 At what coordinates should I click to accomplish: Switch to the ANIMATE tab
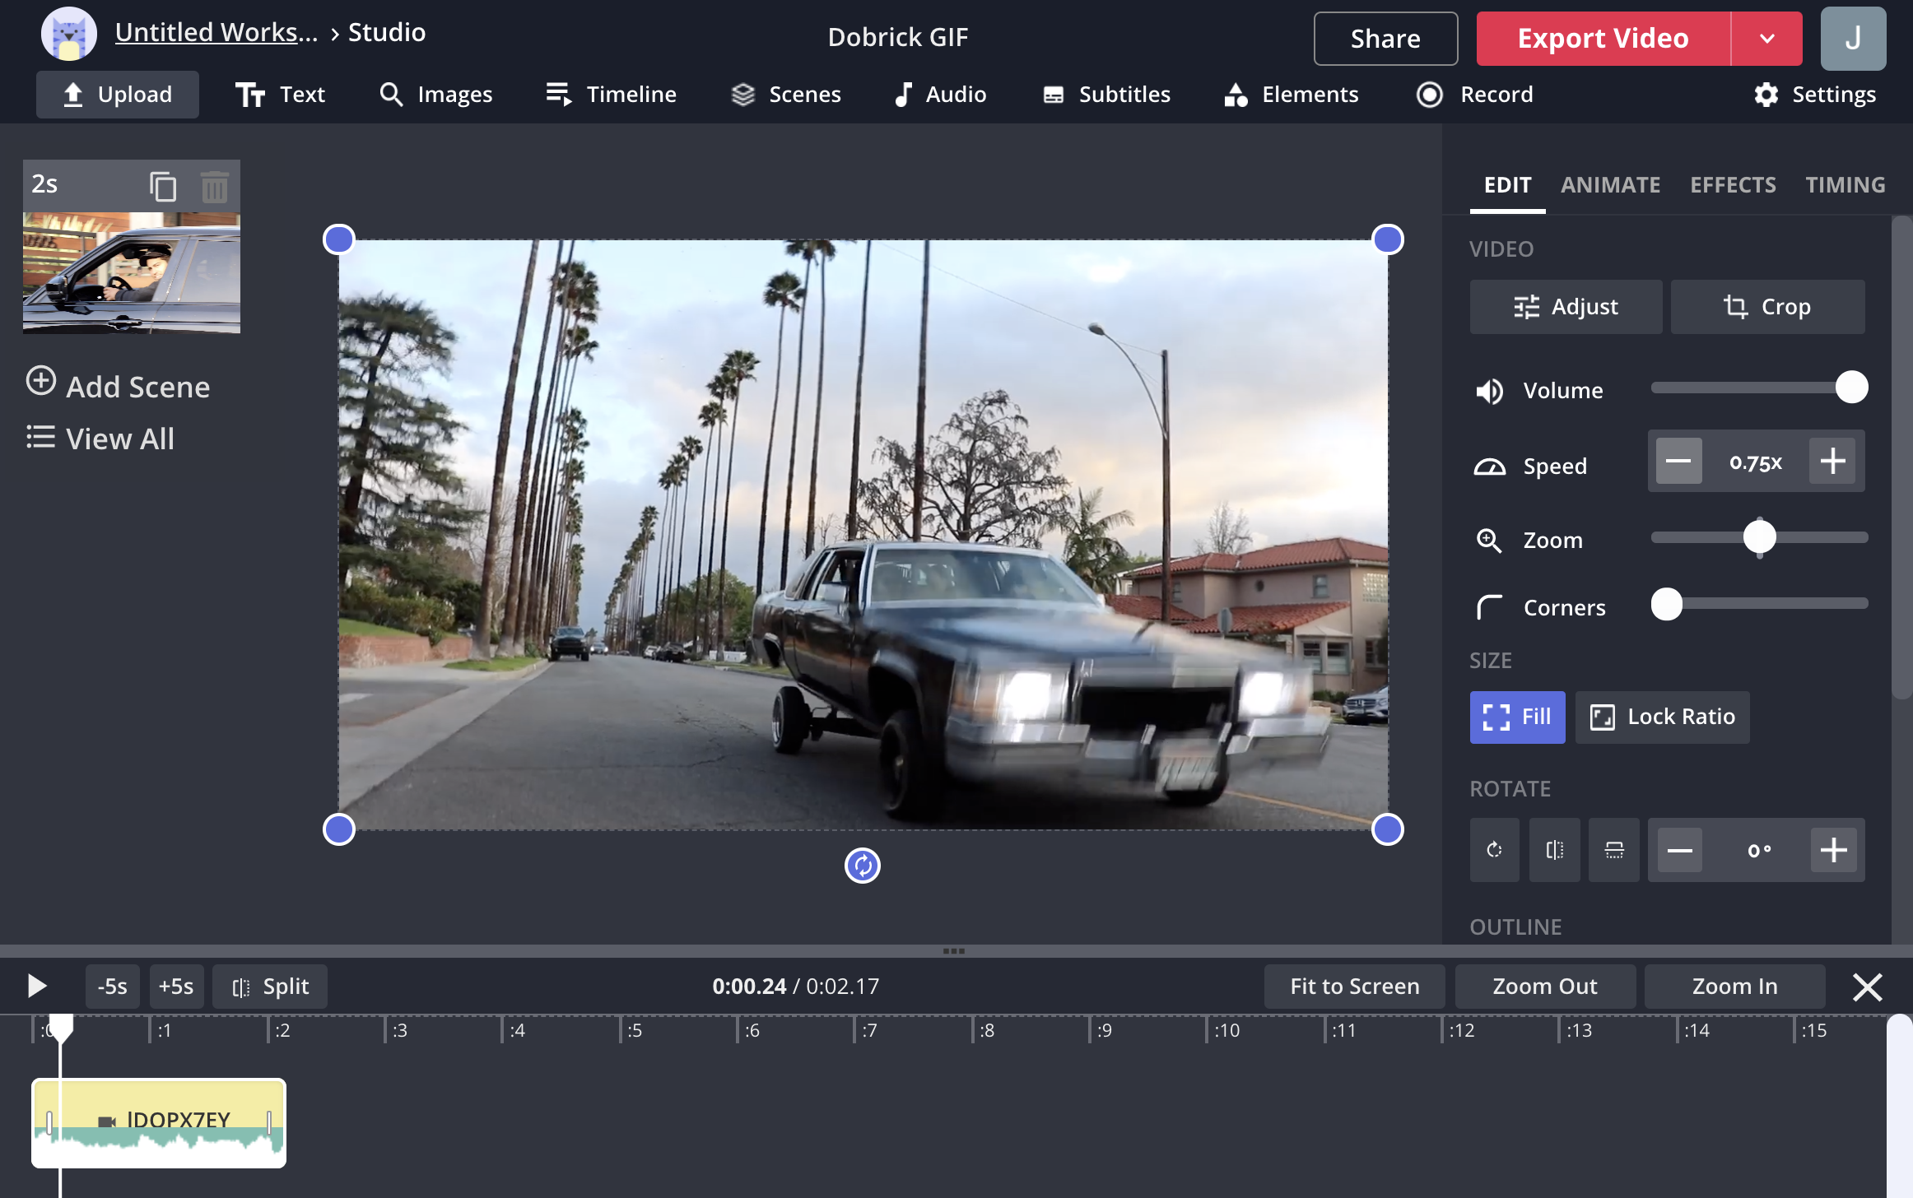click(x=1610, y=185)
